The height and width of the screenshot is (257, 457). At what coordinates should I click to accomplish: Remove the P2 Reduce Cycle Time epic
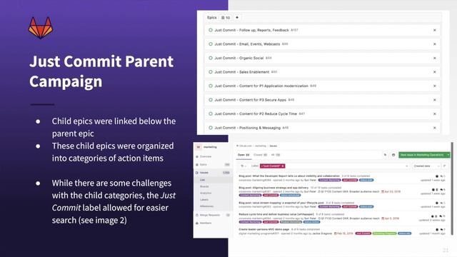[435, 114]
